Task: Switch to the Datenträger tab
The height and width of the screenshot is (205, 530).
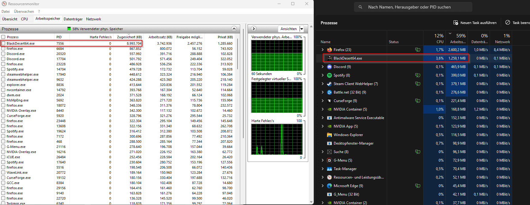Action: pos(73,19)
